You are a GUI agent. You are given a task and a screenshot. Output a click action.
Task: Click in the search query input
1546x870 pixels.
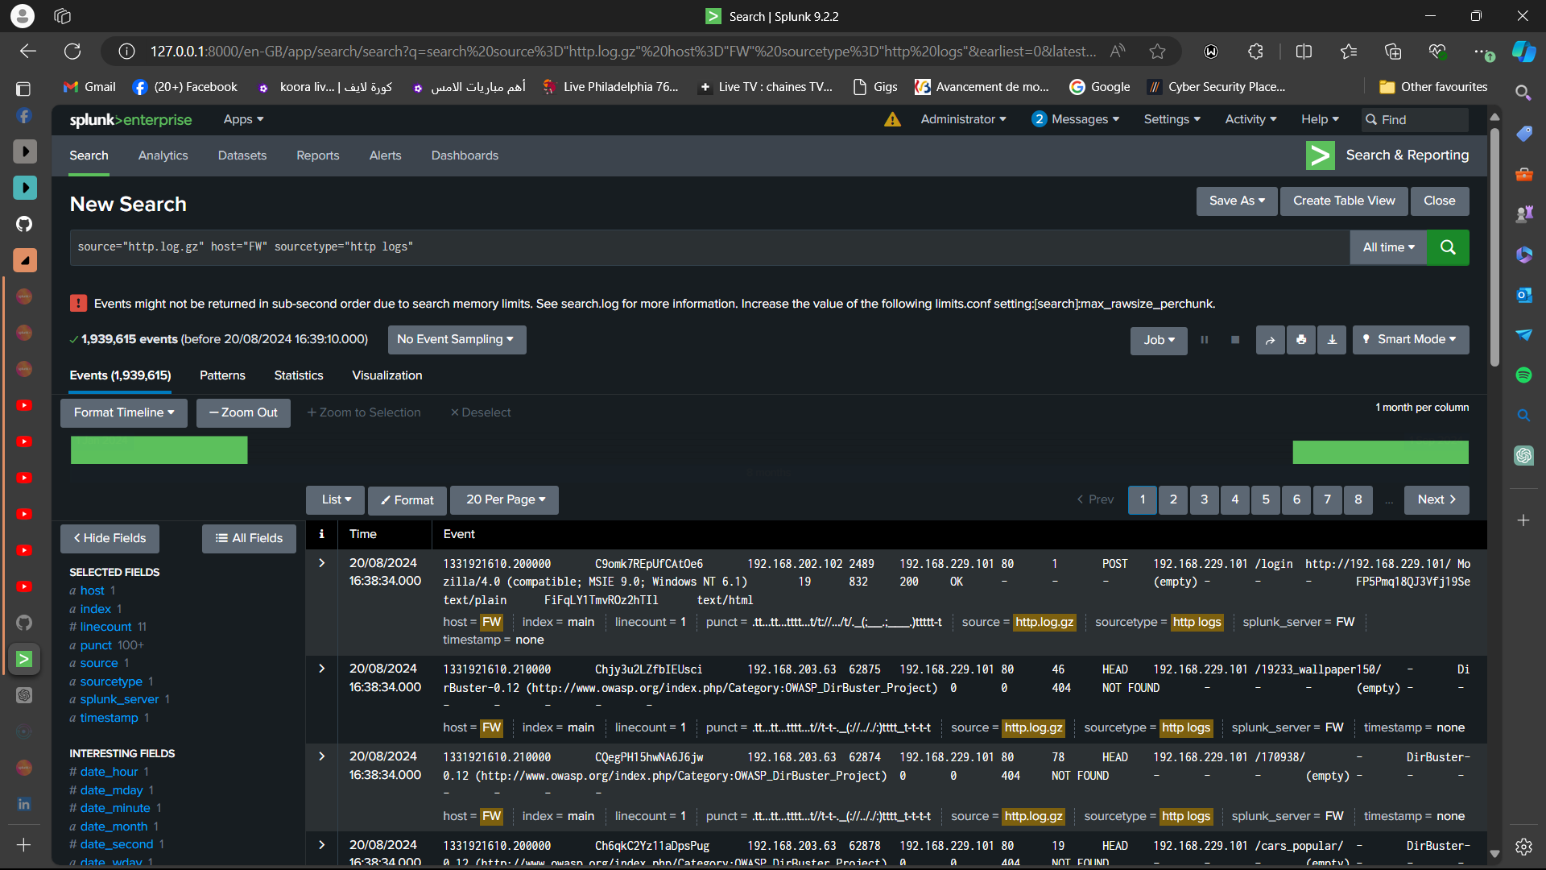pyautogui.click(x=709, y=247)
